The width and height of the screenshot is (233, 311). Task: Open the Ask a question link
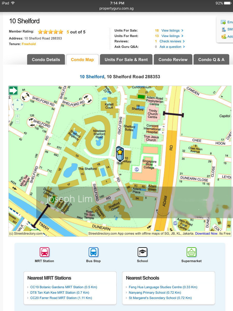(170, 47)
